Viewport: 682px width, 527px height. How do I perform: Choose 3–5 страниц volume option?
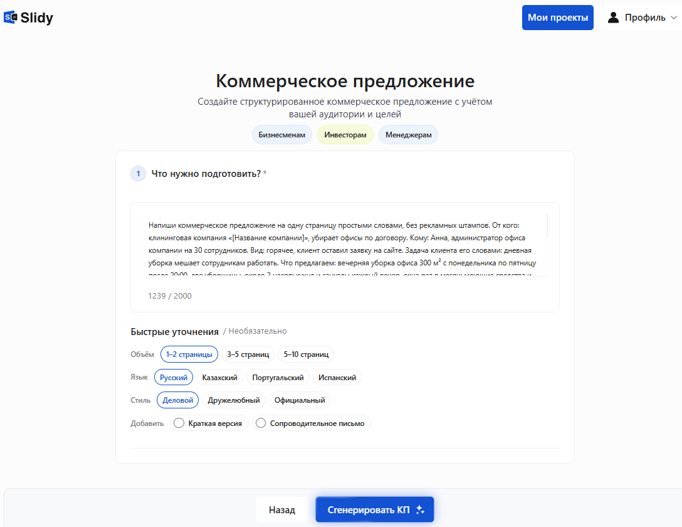[248, 354]
